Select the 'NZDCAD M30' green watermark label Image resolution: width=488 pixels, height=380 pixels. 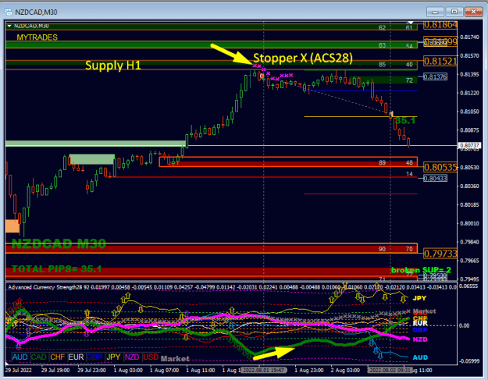59,244
